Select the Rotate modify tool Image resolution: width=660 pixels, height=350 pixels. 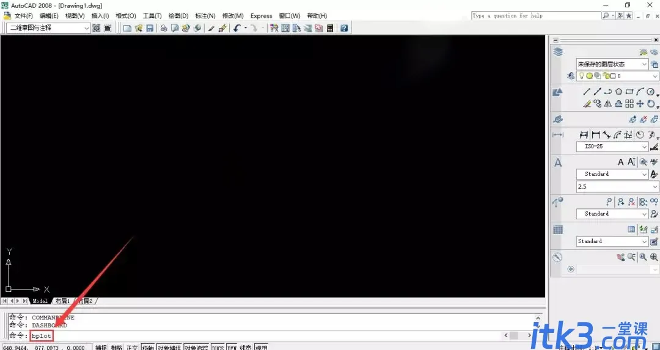651,103
